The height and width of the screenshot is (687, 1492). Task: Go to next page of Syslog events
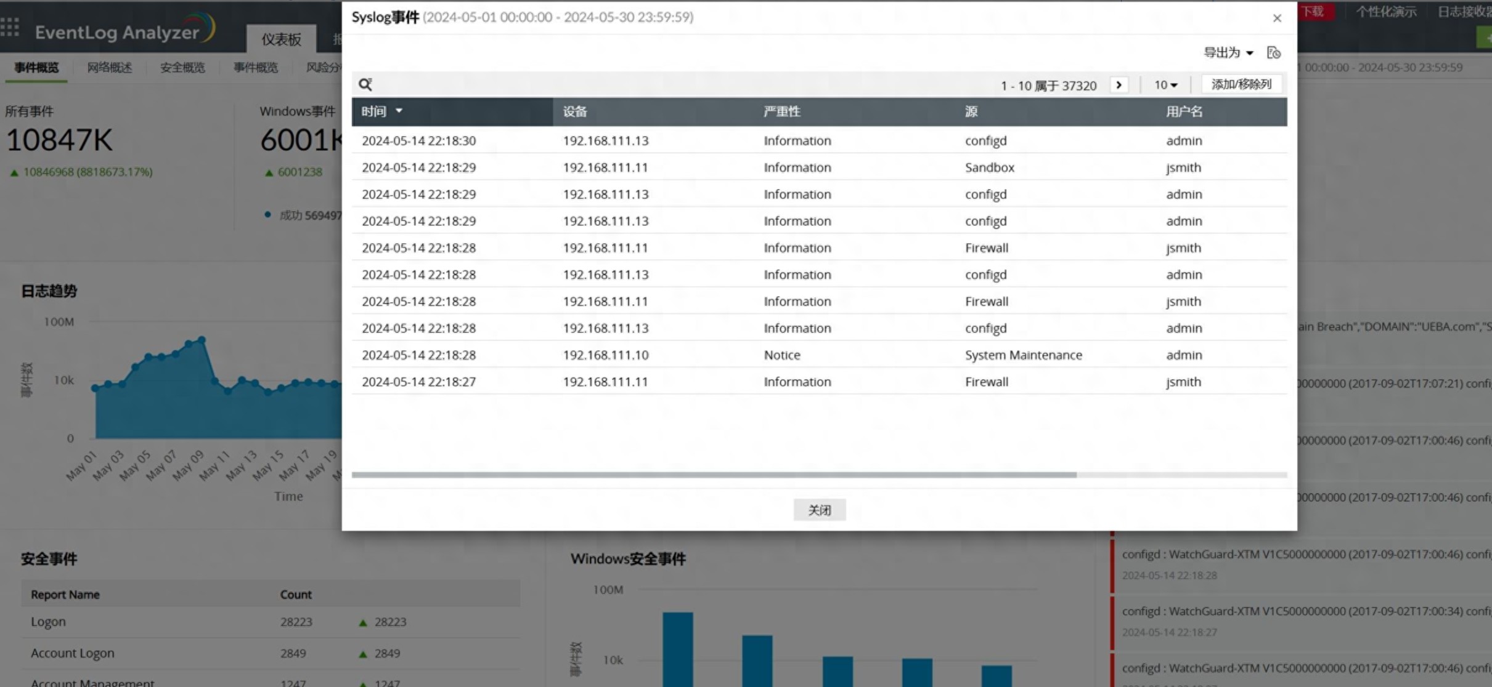click(x=1119, y=85)
